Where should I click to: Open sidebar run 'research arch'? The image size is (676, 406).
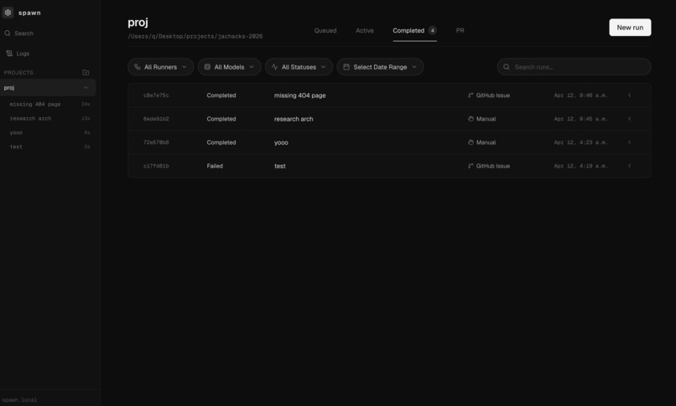click(x=49, y=118)
